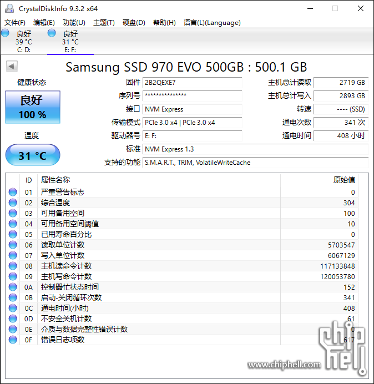Click status orb for 介质与数据完整性错误计数 row
The image size is (374, 384).
click(13, 329)
